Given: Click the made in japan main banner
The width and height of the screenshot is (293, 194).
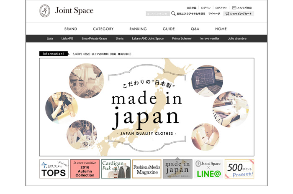Looking at the screenshot, I should pos(146,107).
